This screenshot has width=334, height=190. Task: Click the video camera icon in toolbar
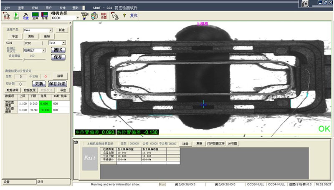(x=85, y=16)
